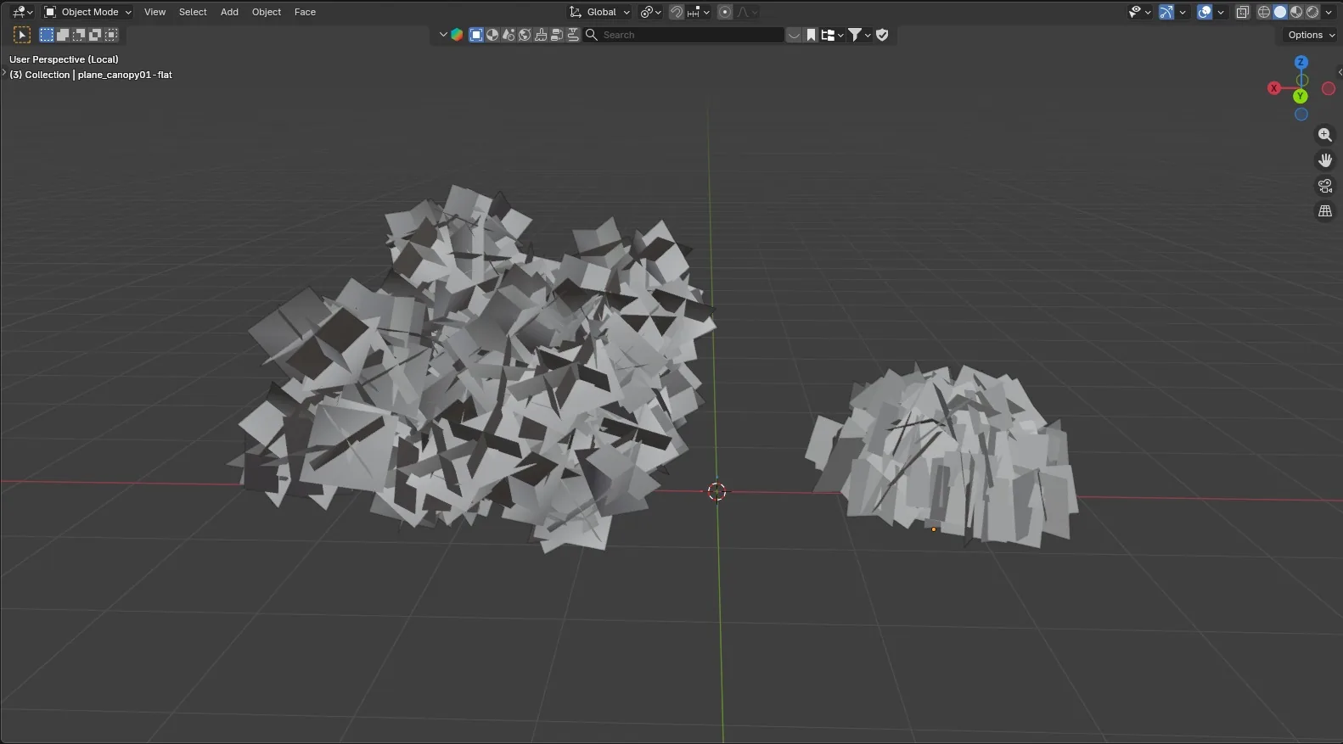
Task: Open the dropdown chevron before the hexagon icon
Action: coord(443,35)
